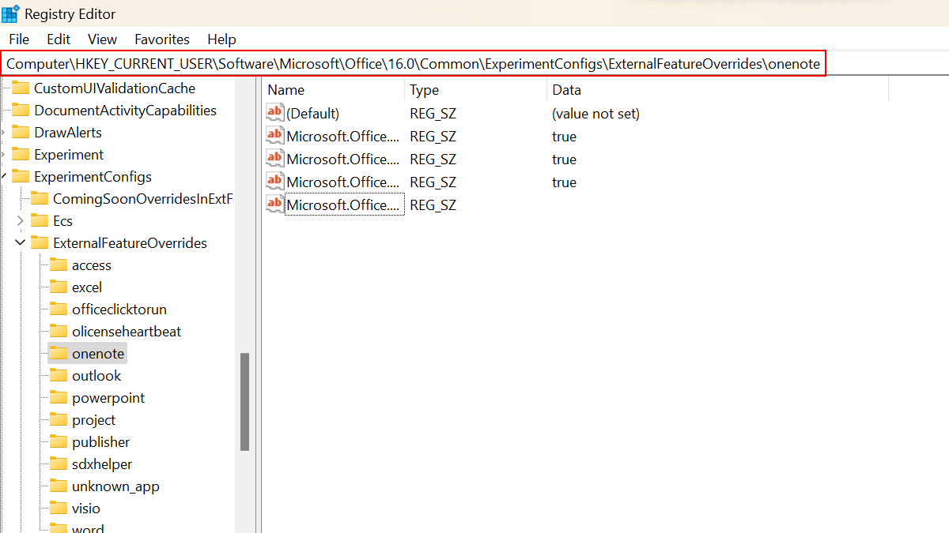Expand the Ecs key
The height and width of the screenshot is (533, 949).
click(20, 221)
